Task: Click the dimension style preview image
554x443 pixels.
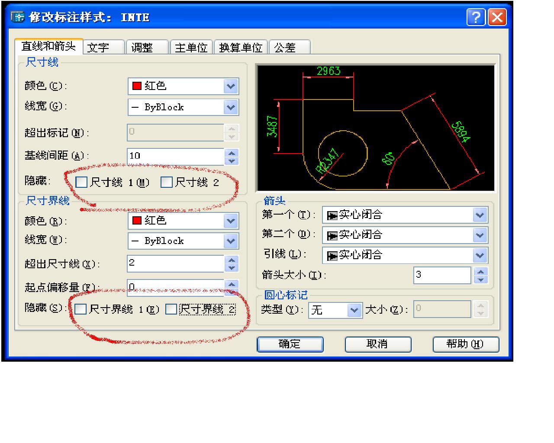Action: pyautogui.click(x=376, y=128)
